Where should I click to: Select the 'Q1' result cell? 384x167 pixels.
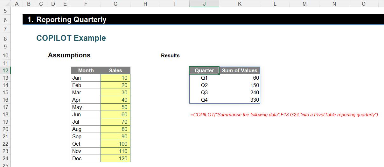point(204,78)
